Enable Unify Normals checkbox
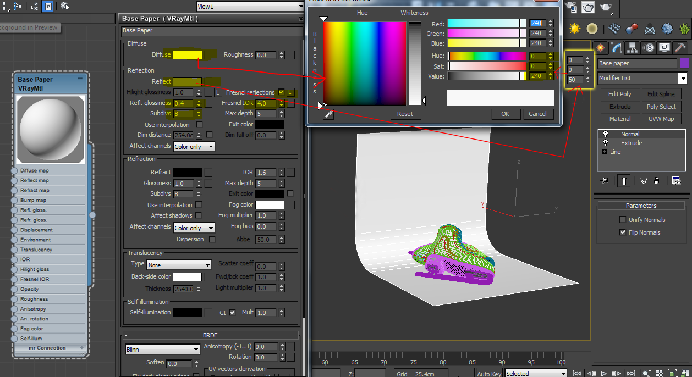This screenshot has width=692, height=377. (623, 220)
